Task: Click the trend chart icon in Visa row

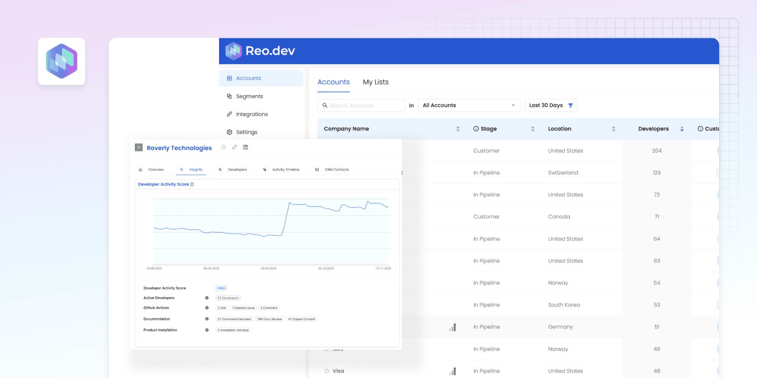Action: click(x=453, y=371)
